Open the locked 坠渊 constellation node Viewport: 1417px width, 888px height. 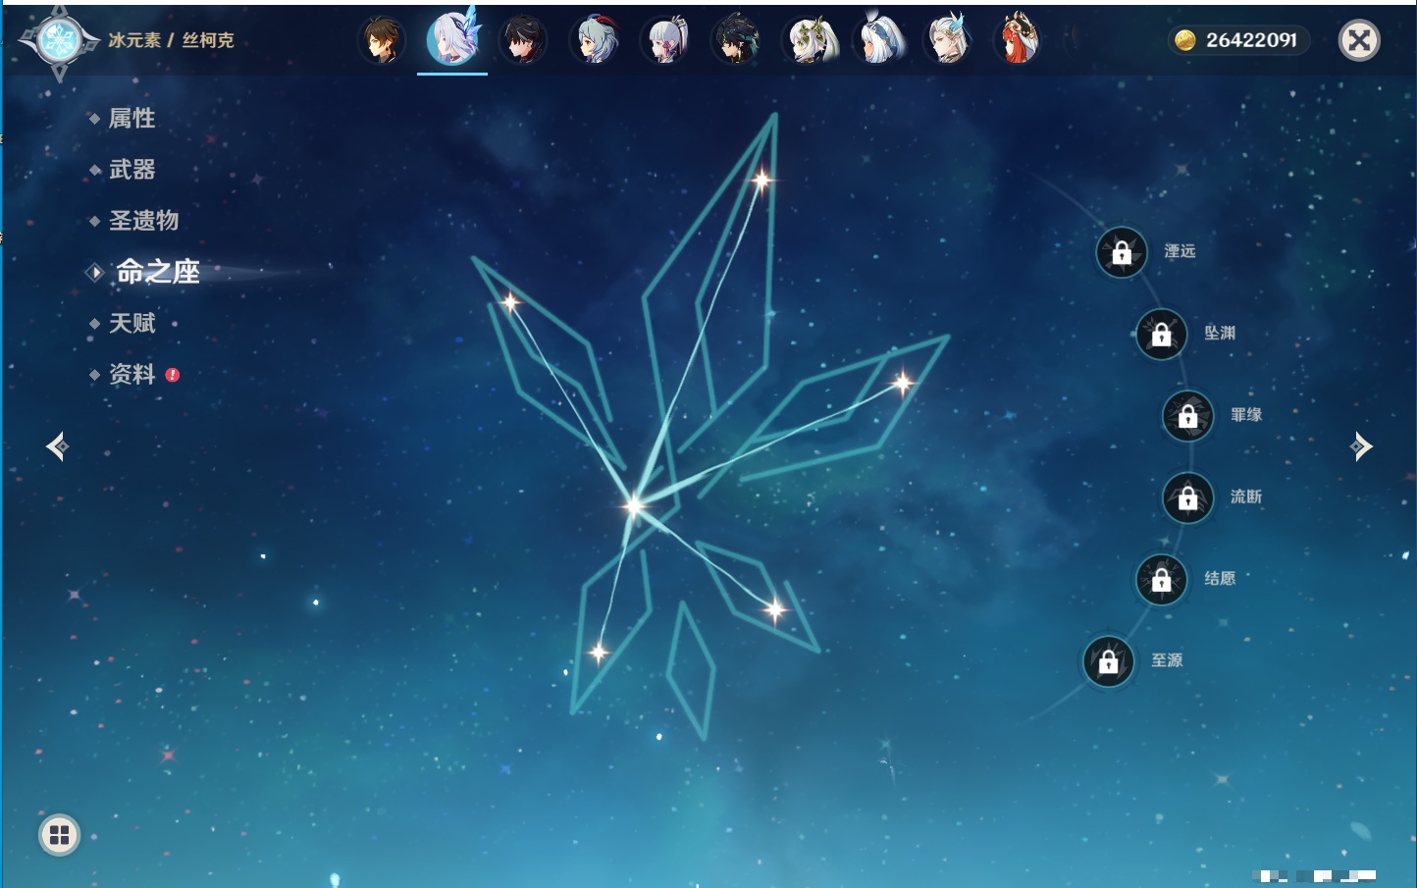tap(1162, 335)
